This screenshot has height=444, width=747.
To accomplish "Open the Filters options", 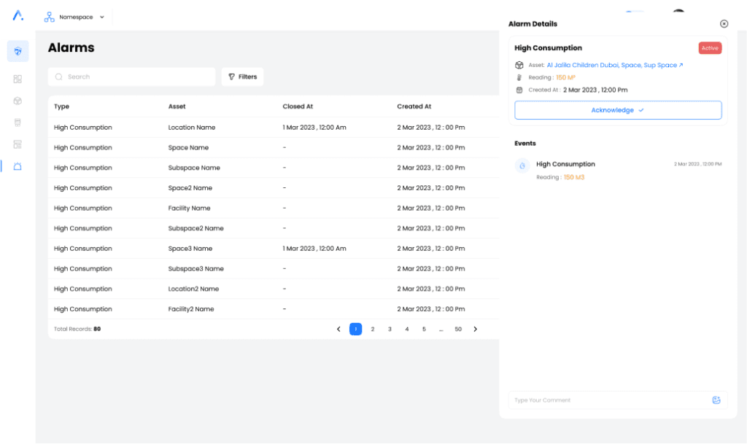I will point(242,77).
